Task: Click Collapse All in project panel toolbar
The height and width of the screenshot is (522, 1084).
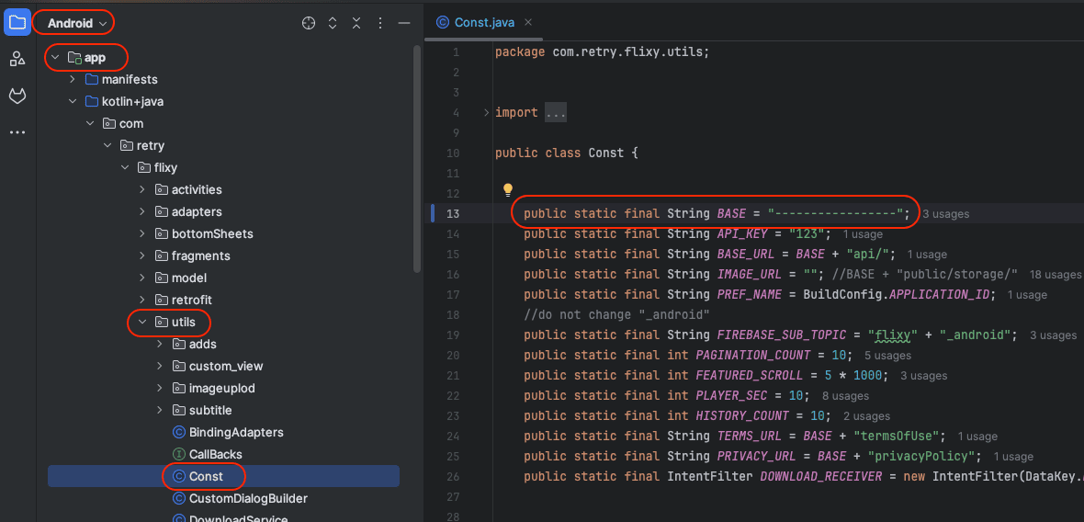Action: tap(356, 23)
